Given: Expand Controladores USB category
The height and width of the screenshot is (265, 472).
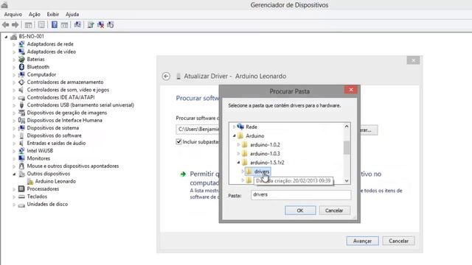Looking at the screenshot, I should tap(14, 105).
